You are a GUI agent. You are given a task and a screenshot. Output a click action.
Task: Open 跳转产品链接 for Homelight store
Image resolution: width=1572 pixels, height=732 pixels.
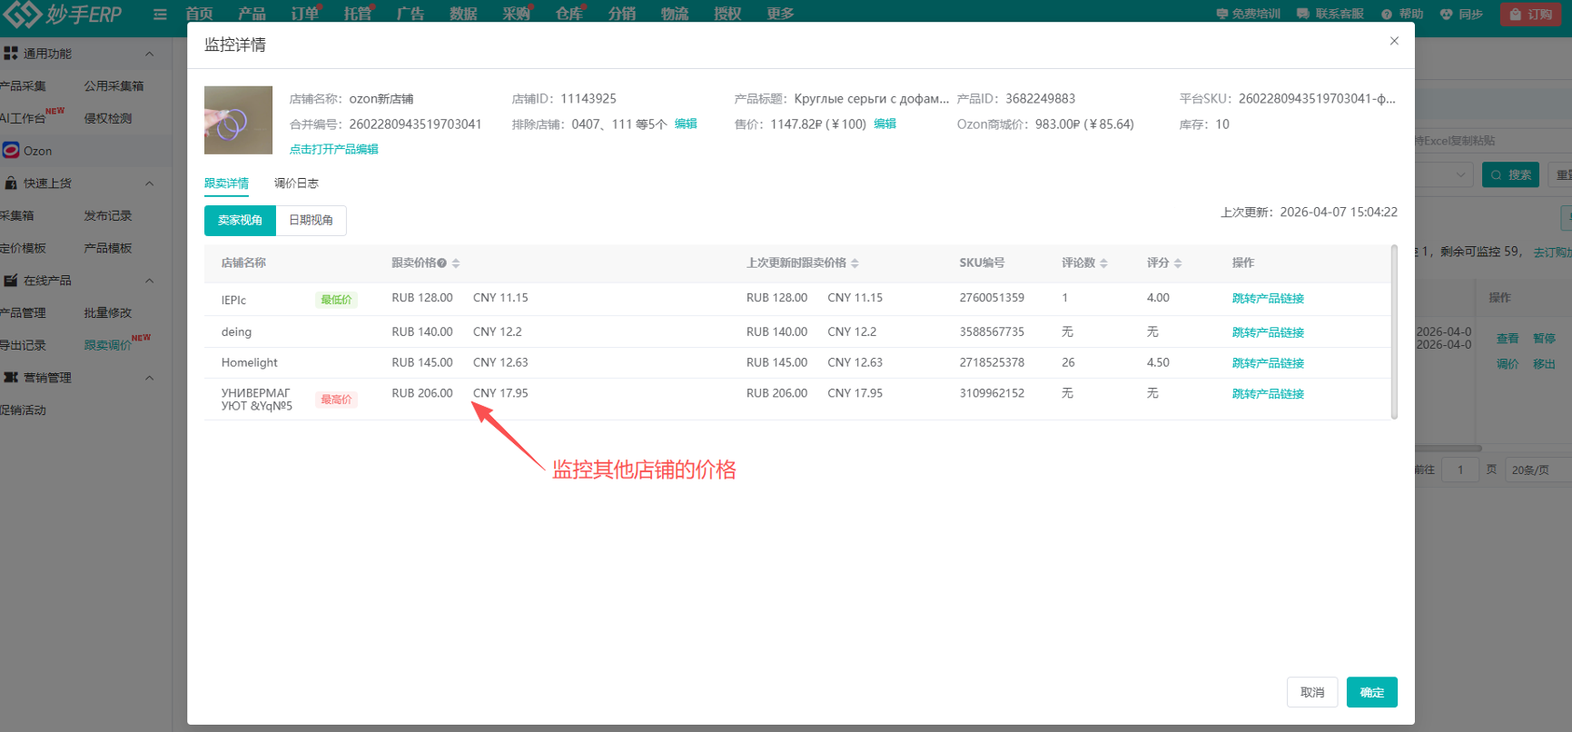1267,363
